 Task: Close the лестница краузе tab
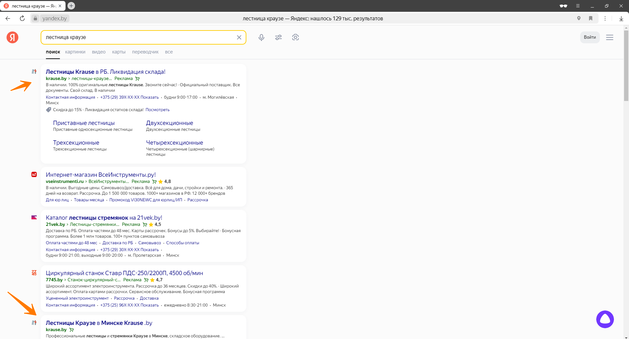coord(60,6)
